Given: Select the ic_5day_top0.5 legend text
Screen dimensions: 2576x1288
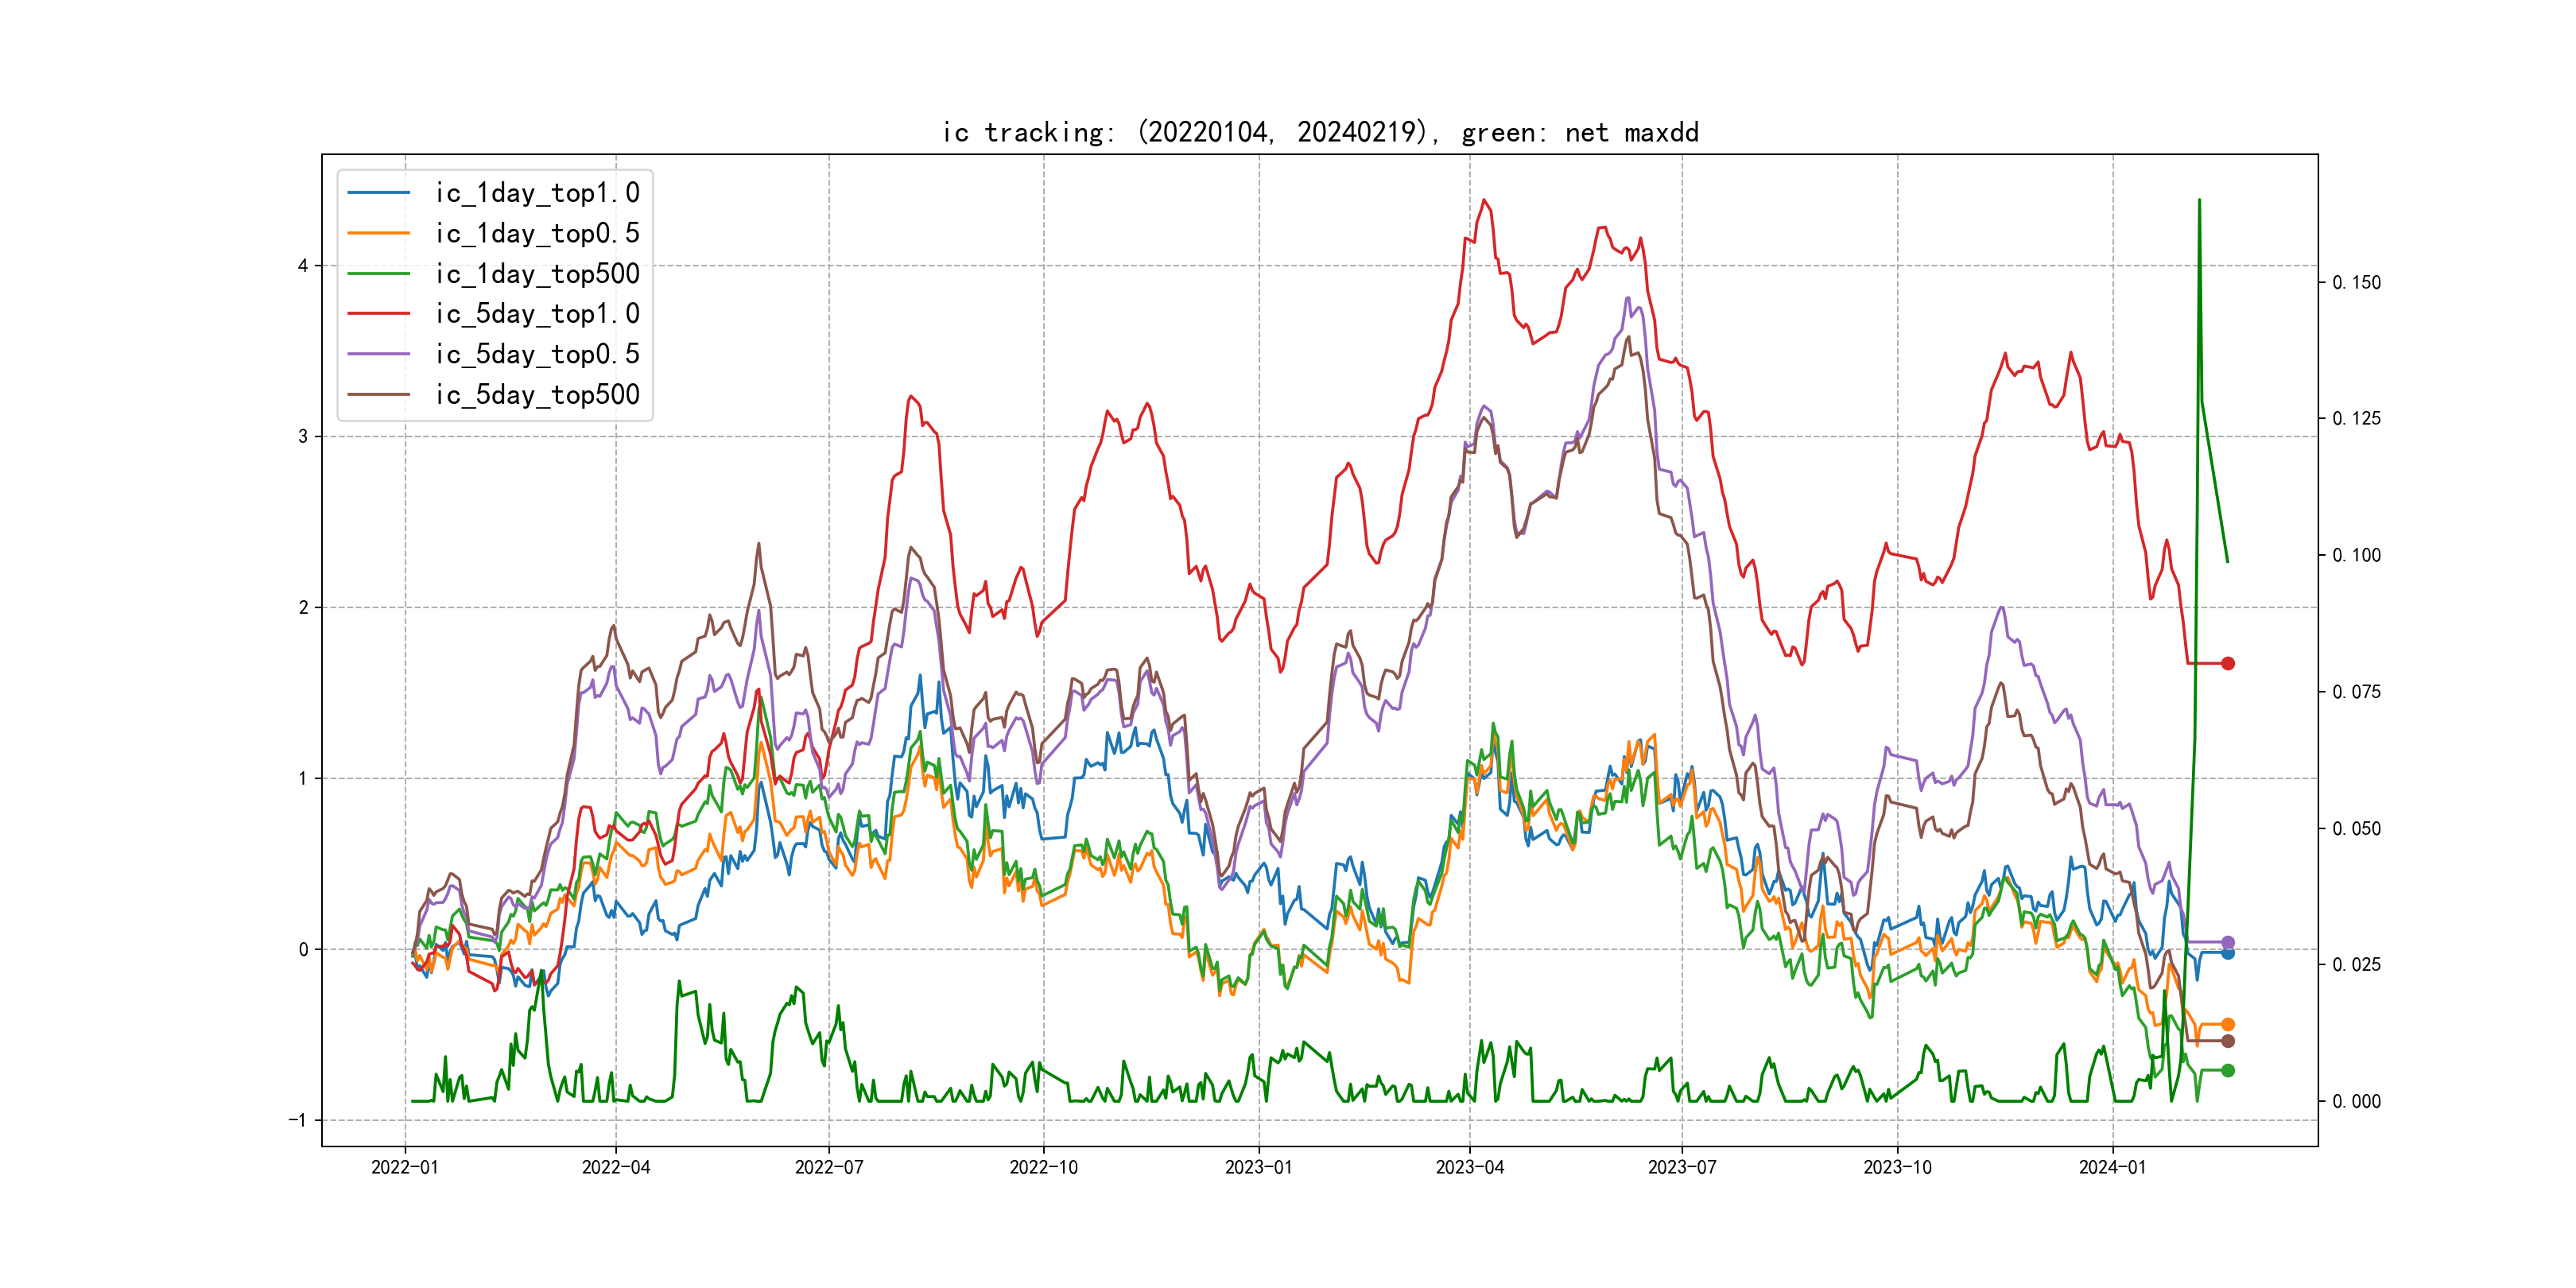Looking at the screenshot, I should coord(537,354).
